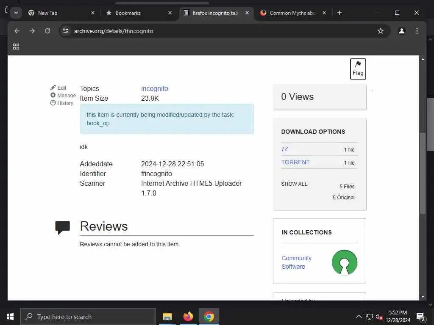
Task: Open the Chrome profile icon
Action: click(402, 31)
